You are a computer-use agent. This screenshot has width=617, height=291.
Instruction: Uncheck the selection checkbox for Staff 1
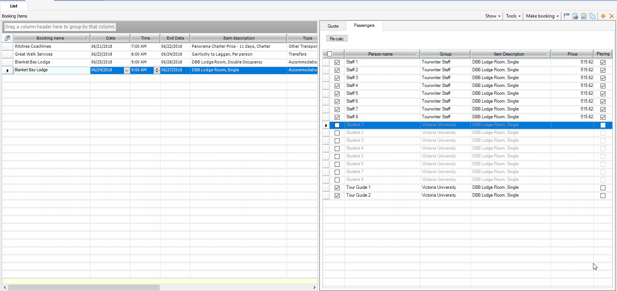[x=337, y=62]
